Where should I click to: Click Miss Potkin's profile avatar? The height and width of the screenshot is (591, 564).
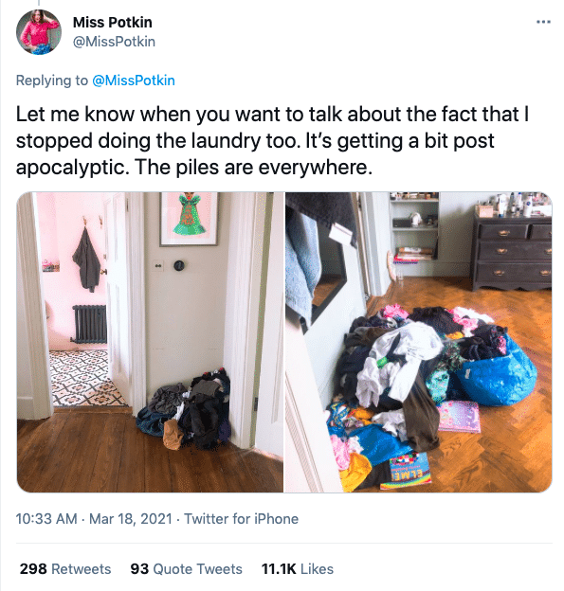[x=39, y=32]
